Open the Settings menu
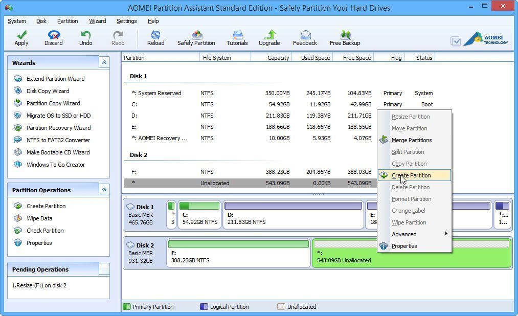Viewport: 518px width, 316px height. [126, 21]
